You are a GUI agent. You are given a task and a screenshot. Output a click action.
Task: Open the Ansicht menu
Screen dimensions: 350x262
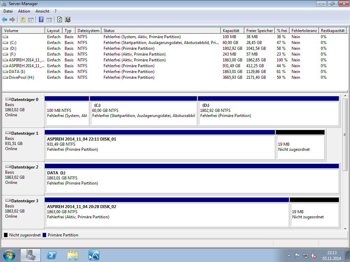click(x=42, y=11)
